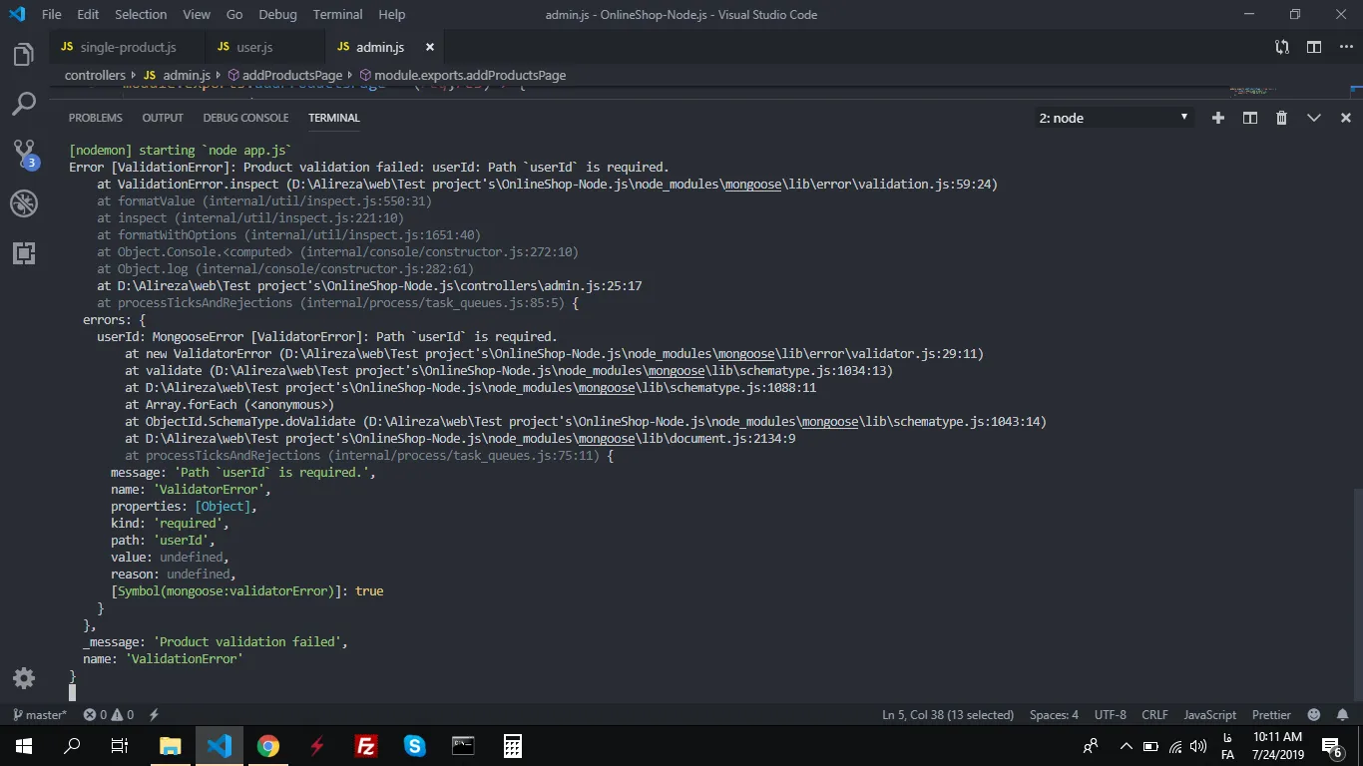Viewport: 1363px width, 766px height.
Task: Open the File menu
Action: 52,15
